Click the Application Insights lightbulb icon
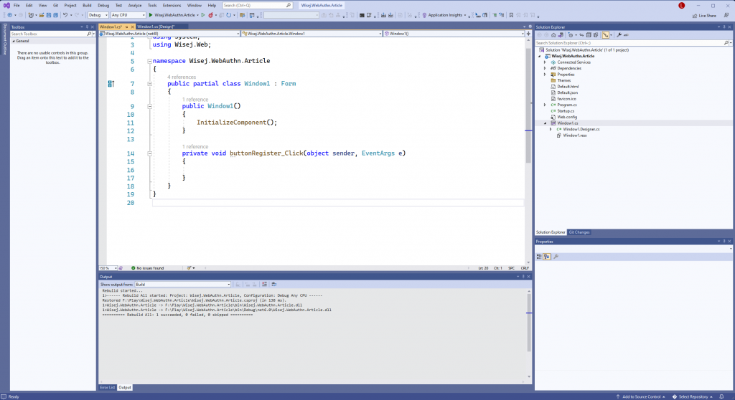The image size is (735, 400). (424, 15)
